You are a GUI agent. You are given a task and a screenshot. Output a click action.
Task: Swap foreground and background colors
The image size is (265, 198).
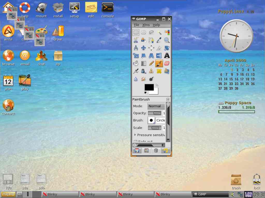tap(157, 85)
